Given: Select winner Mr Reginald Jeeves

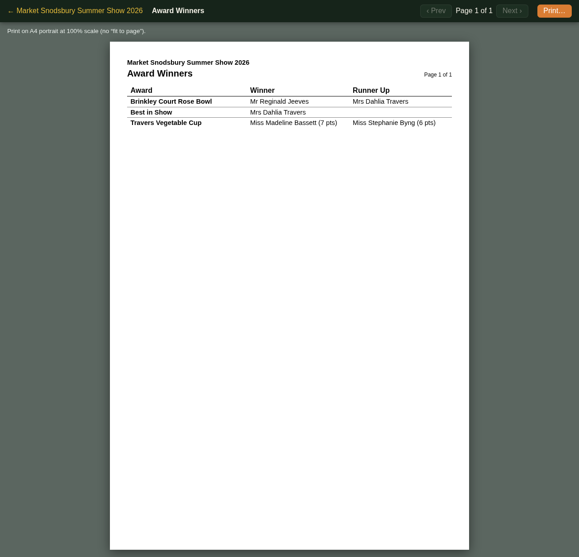Looking at the screenshot, I should [280, 101].
